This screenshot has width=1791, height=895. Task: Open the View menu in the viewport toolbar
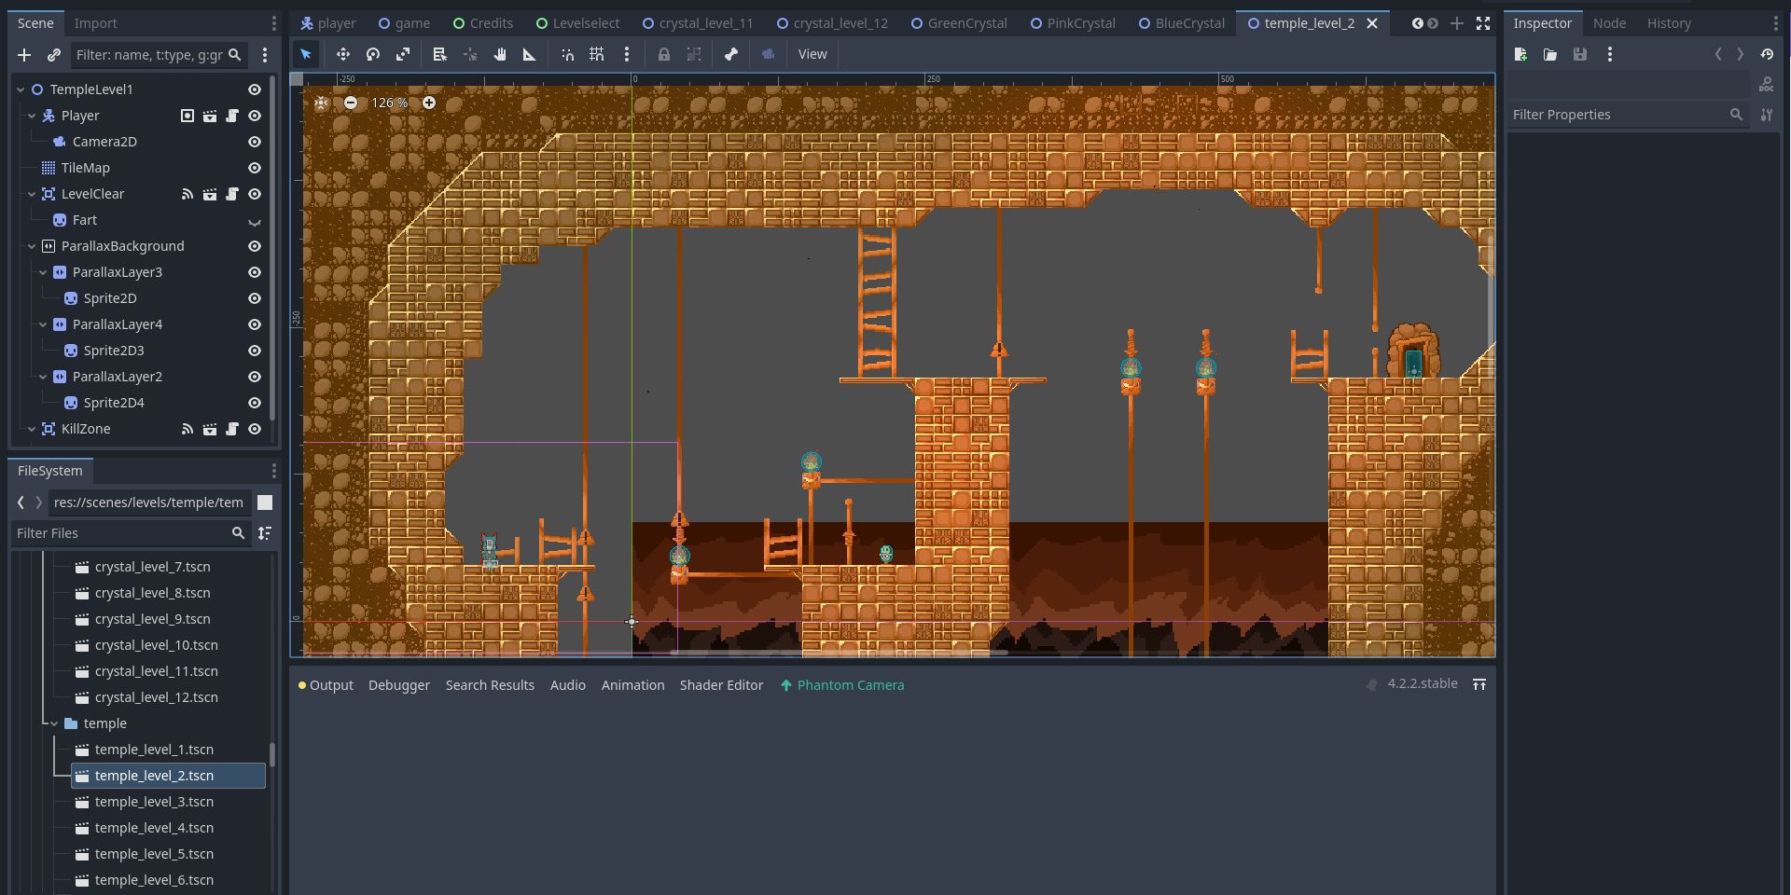812,54
